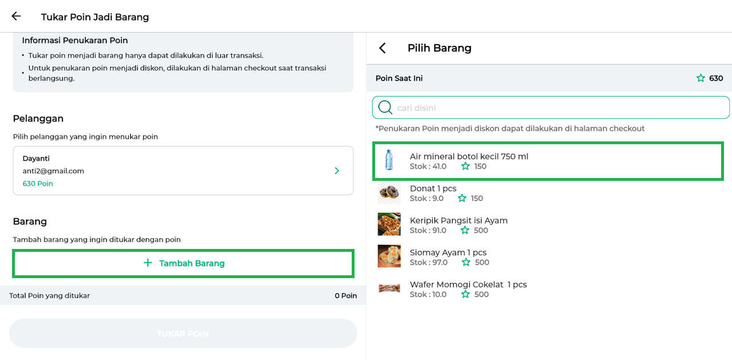The image size is (732, 360).
Task: Click the search magnifier icon
Action: 385,108
